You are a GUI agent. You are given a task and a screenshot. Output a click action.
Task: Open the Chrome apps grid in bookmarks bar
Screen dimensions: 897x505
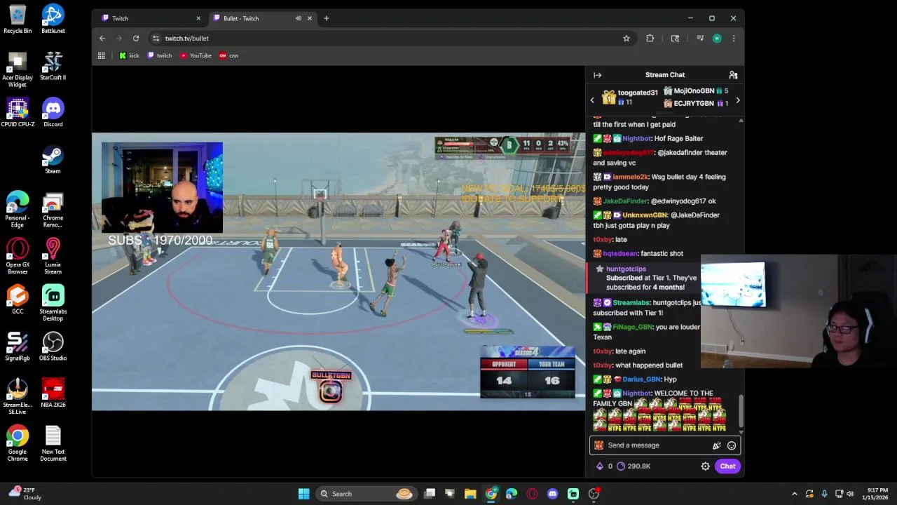(102, 55)
